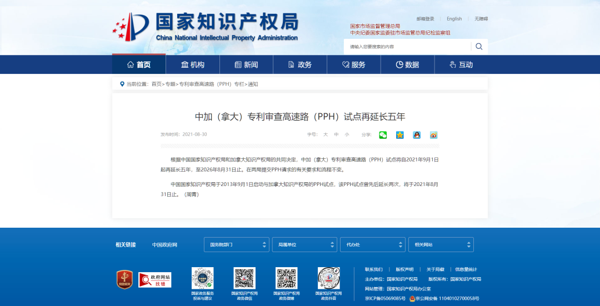Open the 首页 home tab

pyautogui.click(x=139, y=64)
